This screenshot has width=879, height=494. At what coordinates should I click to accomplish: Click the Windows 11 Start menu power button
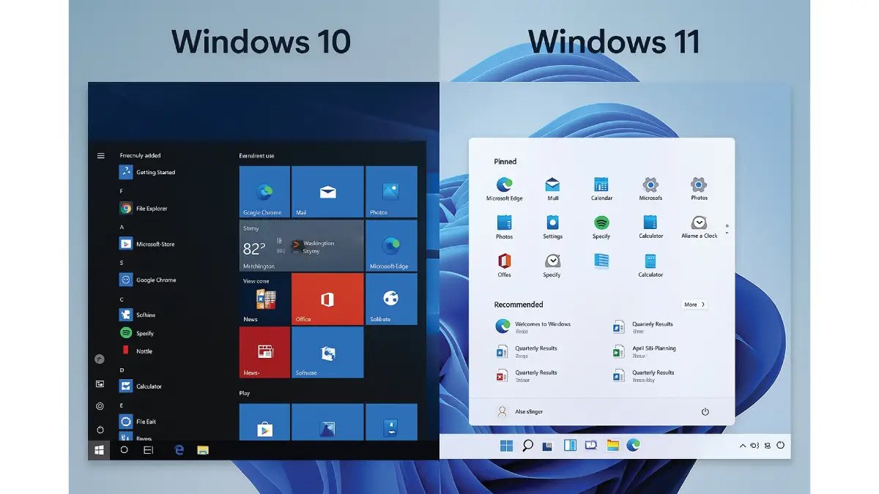705,411
